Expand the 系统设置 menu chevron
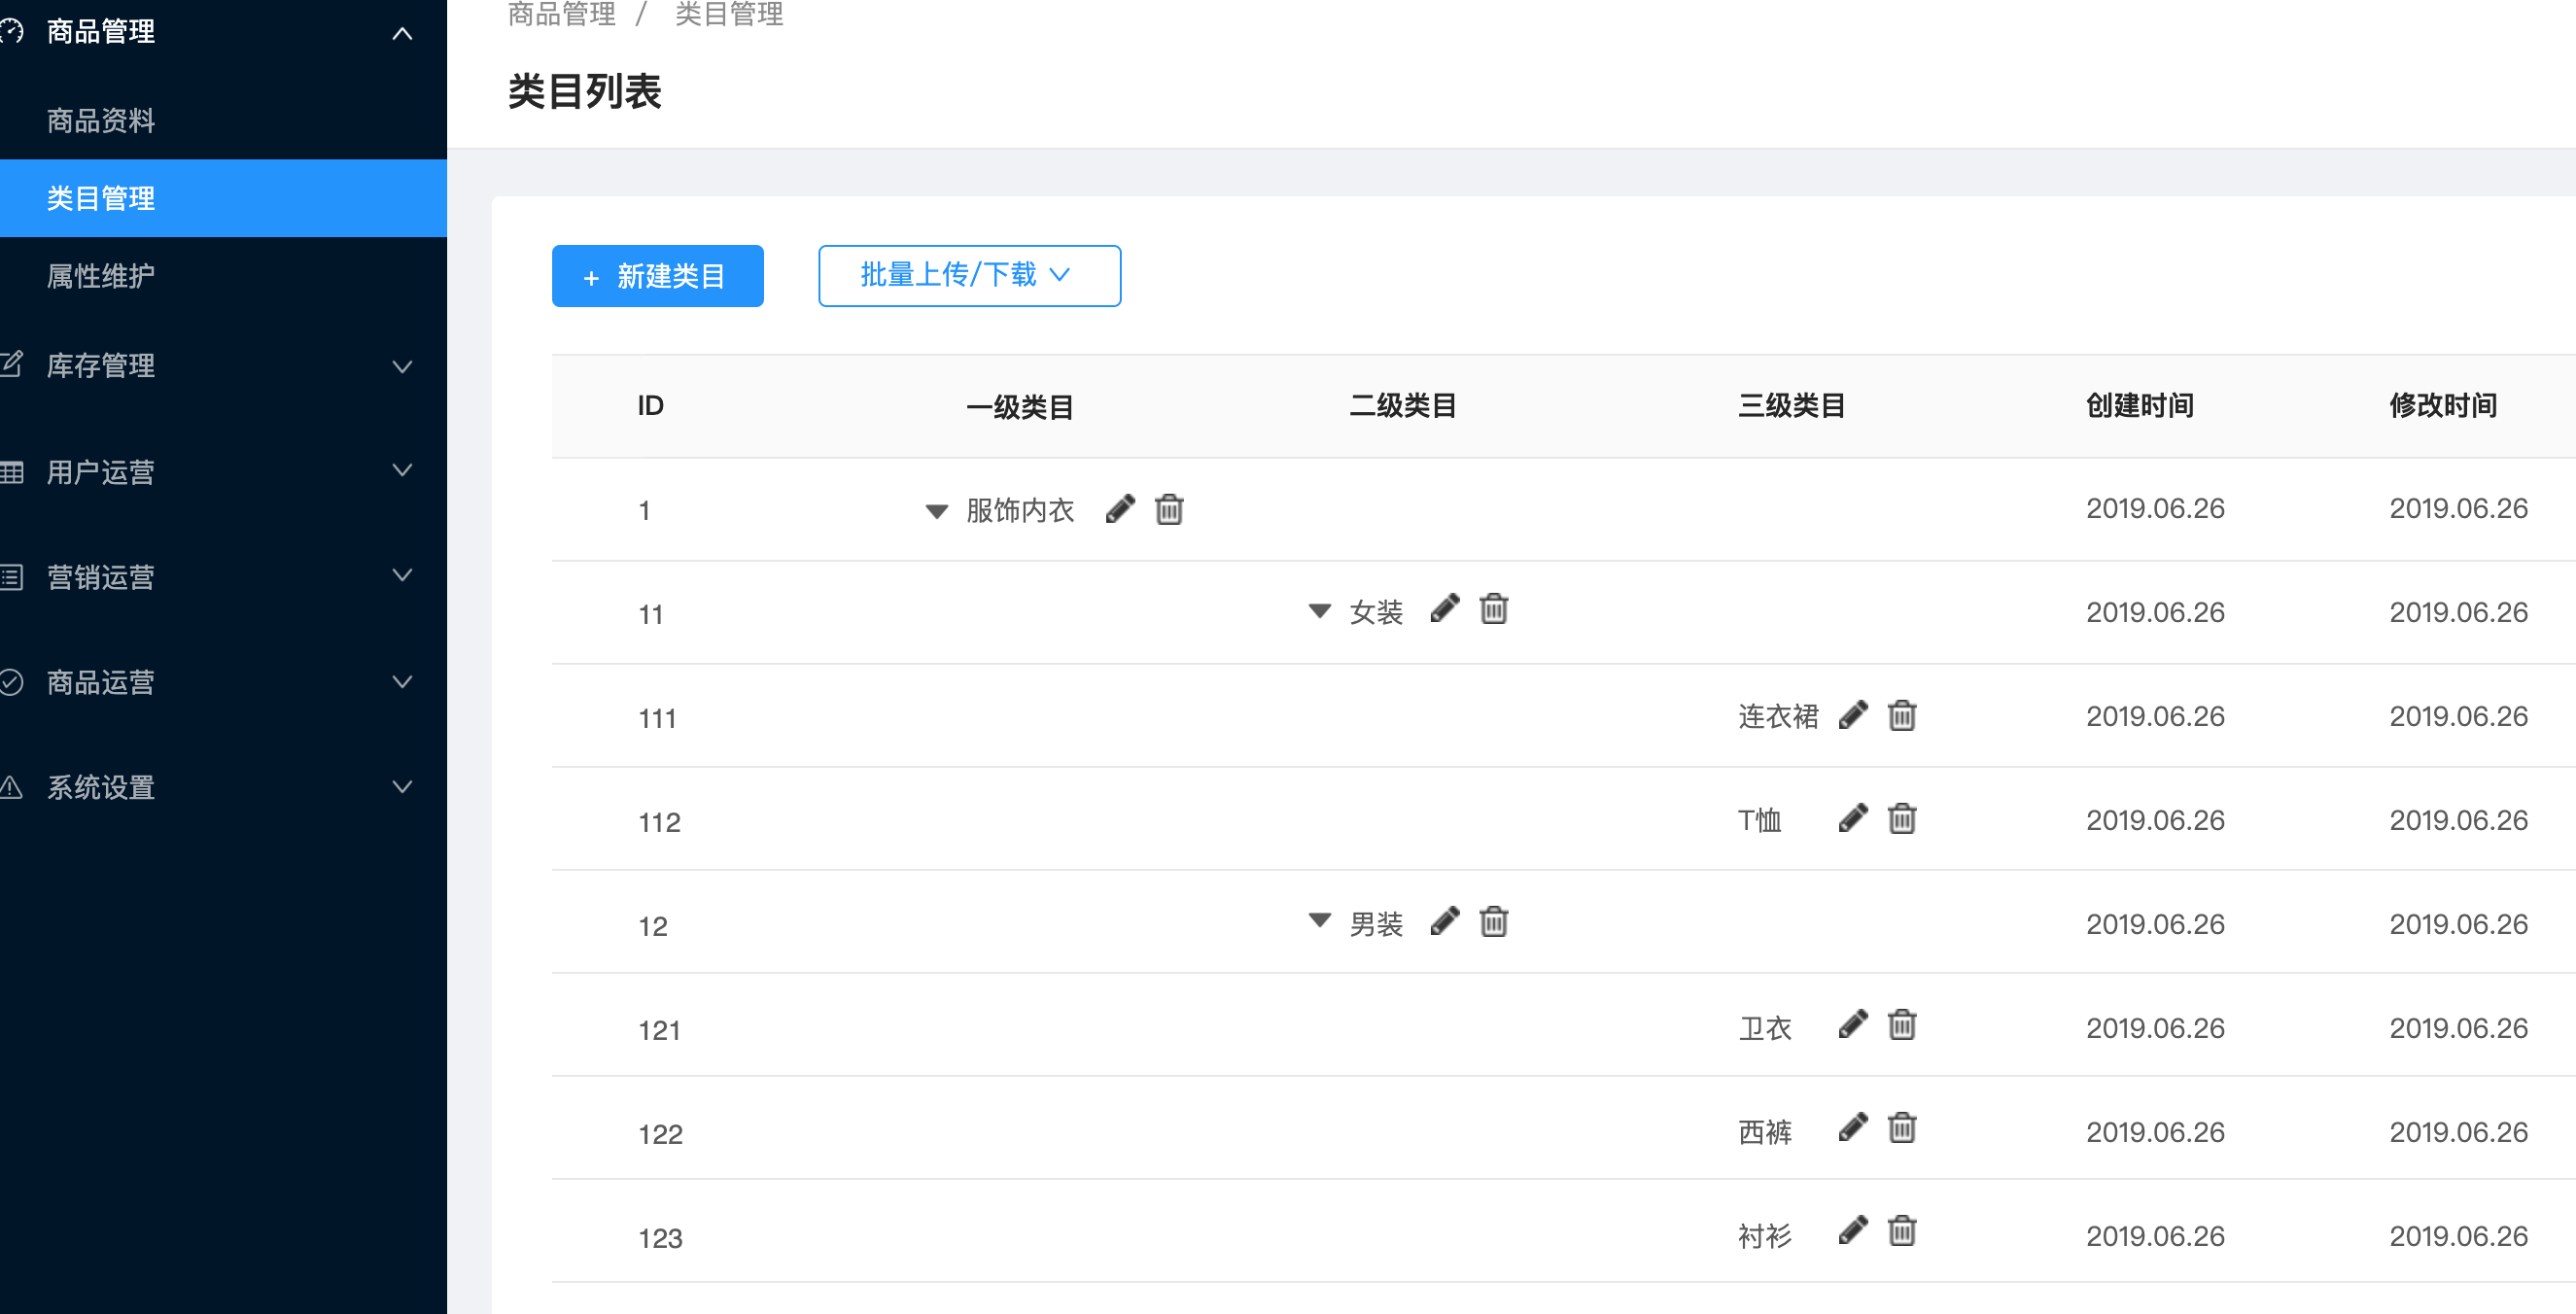The height and width of the screenshot is (1314, 2576). pyautogui.click(x=402, y=787)
